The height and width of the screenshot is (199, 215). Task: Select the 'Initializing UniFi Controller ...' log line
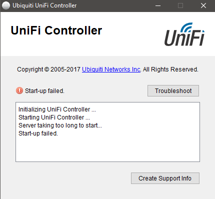[57, 109]
